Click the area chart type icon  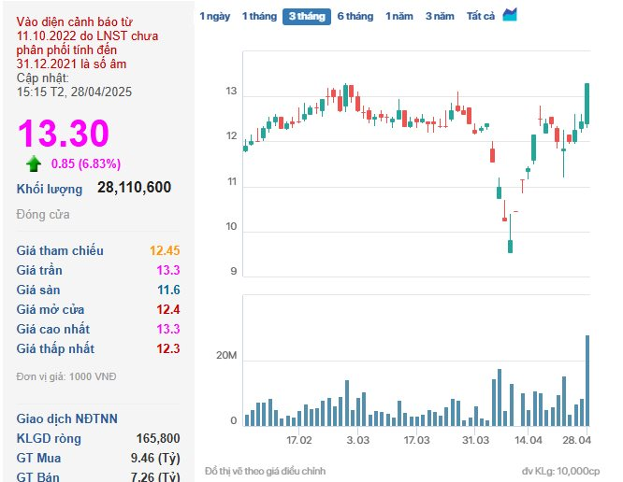pyautogui.click(x=510, y=15)
